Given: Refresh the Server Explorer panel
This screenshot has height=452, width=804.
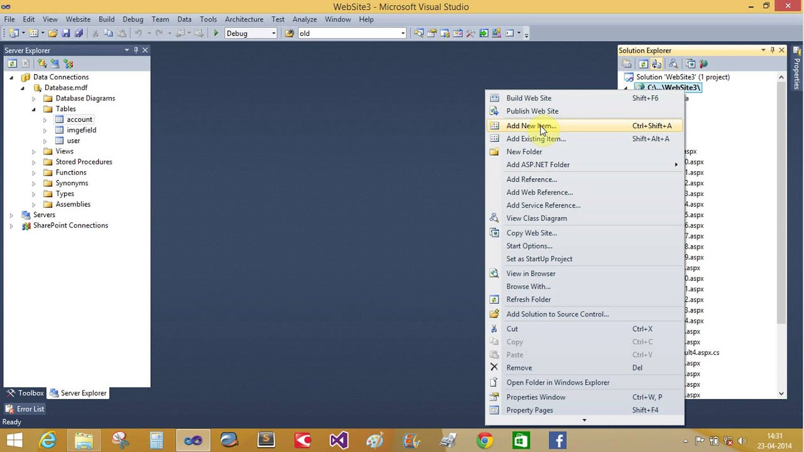Looking at the screenshot, I should [x=12, y=63].
